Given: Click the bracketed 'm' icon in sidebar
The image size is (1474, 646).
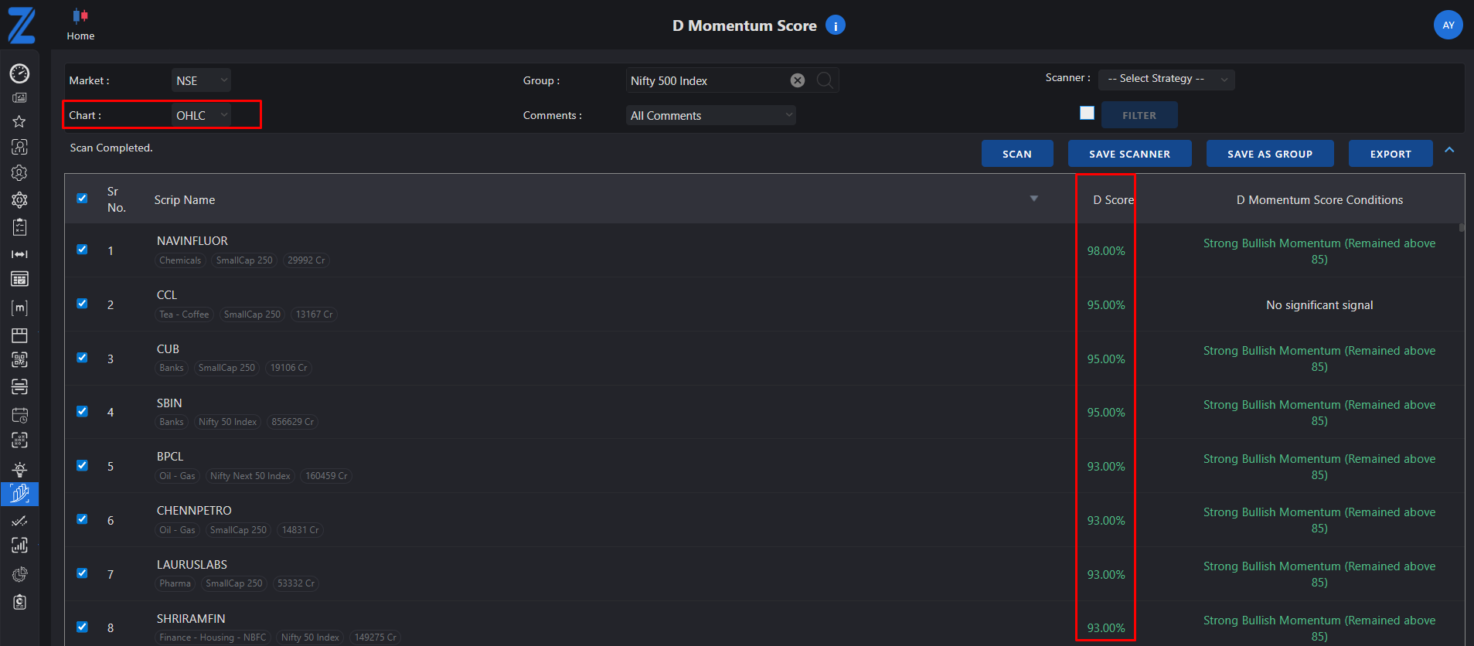Looking at the screenshot, I should [19, 308].
